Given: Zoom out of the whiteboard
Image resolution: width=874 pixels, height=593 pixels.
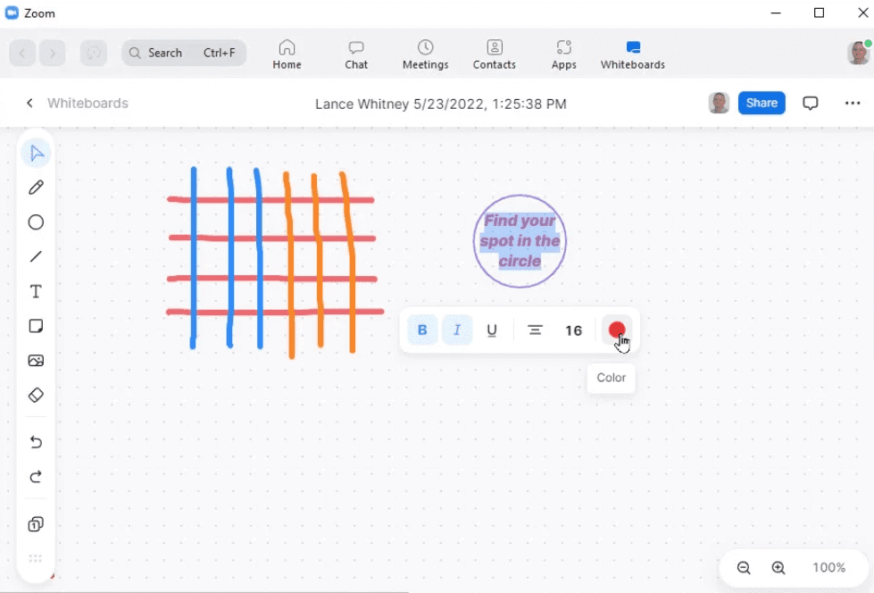Looking at the screenshot, I should 744,567.
